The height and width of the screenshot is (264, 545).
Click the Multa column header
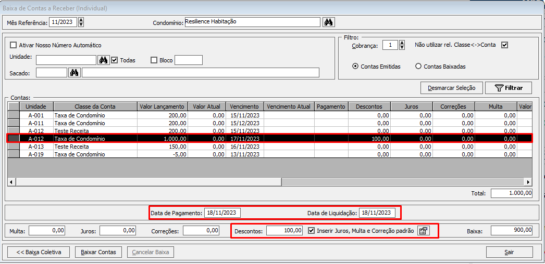[x=496, y=106]
